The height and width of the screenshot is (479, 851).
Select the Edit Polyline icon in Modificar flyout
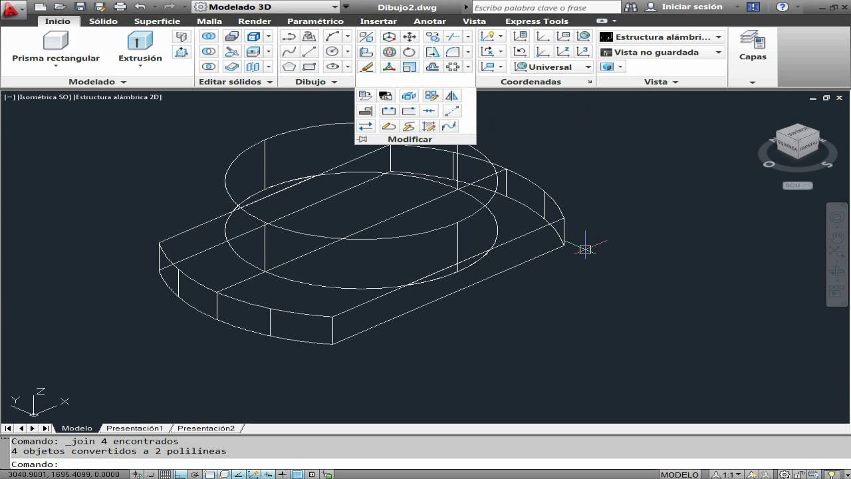(x=389, y=126)
